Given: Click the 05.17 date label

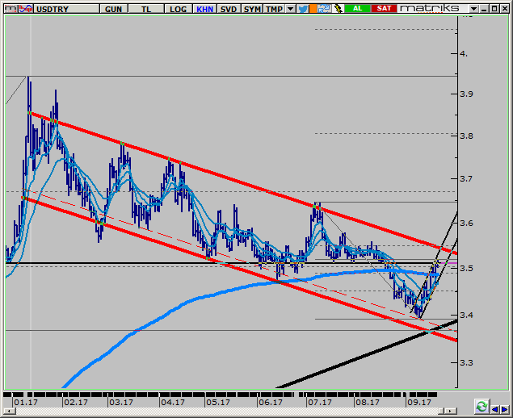Looking at the screenshot, I should click(x=218, y=403).
